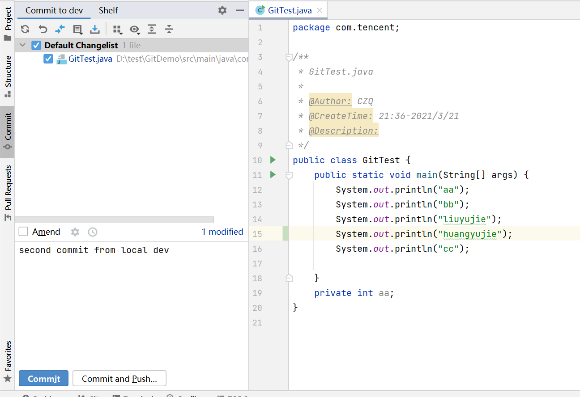Open the Group By dropdown
Screen dimensions: 580x397
(117, 30)
